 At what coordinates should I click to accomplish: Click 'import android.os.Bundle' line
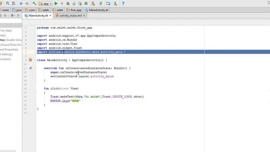pyautogui.click(x=57, y=40)
